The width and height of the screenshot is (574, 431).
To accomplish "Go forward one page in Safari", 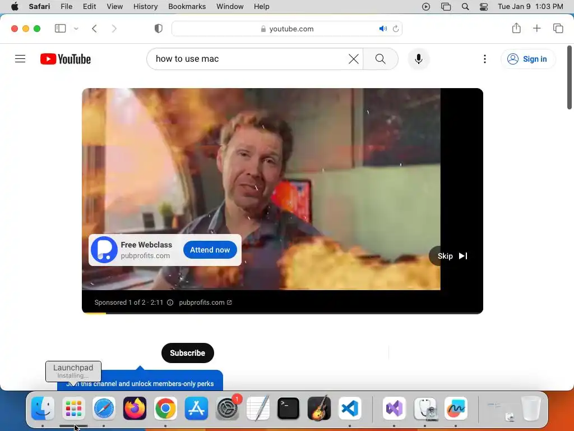I will tap(114, 29).
